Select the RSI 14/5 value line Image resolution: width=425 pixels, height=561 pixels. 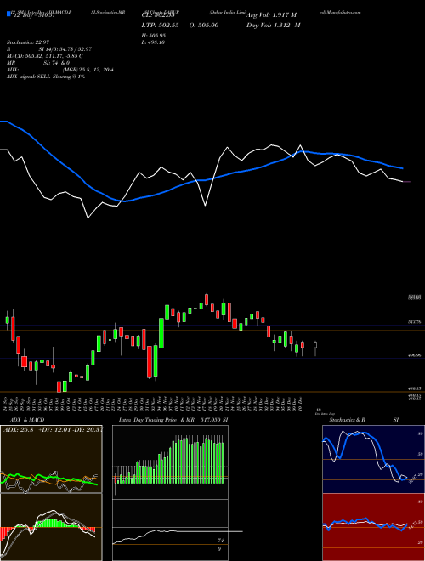(49, 49)
